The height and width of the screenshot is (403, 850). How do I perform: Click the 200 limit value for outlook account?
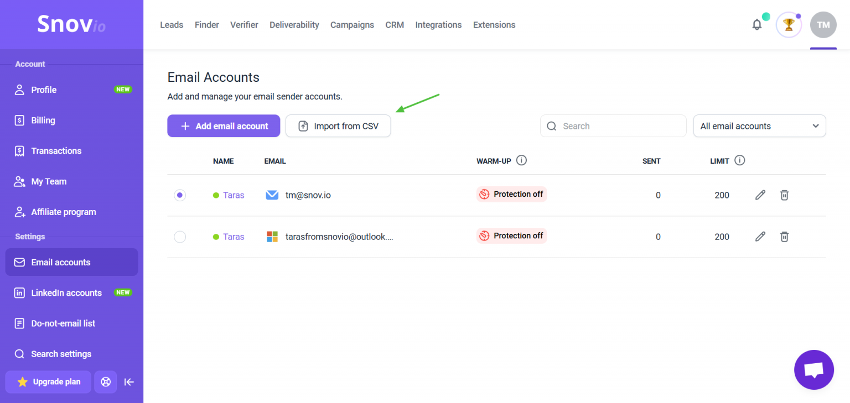722,237
